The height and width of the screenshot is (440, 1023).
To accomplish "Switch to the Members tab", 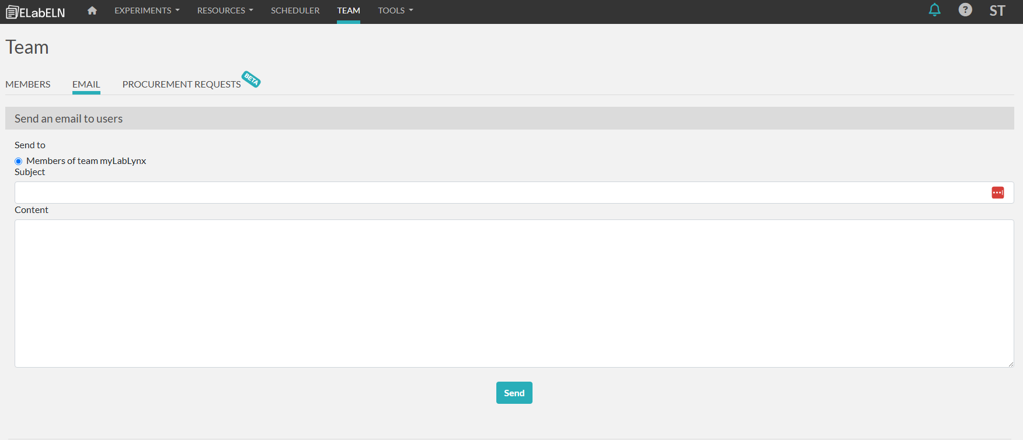I will pyautogui.click(x=28, y=85).
